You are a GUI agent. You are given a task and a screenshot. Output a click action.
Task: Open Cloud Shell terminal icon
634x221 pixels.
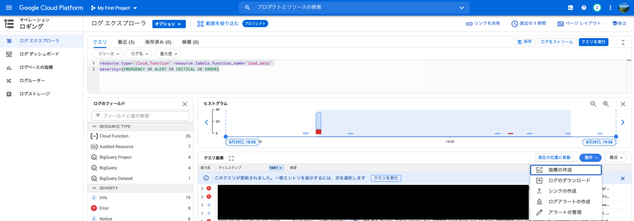pyautogui.click(x=571, y=8)
